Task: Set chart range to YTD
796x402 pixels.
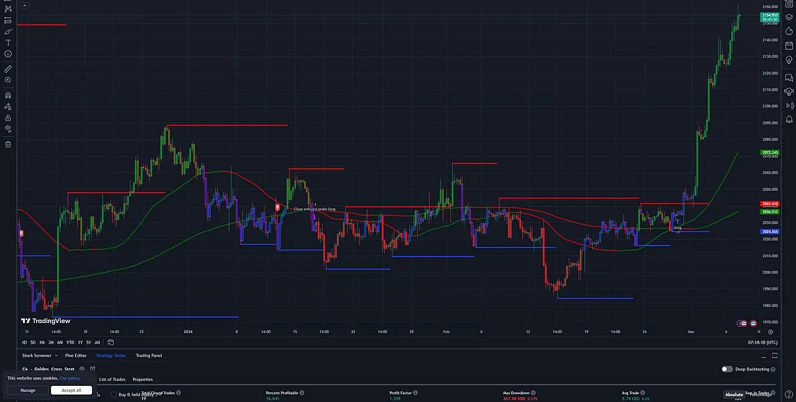Action: point(70,342)
